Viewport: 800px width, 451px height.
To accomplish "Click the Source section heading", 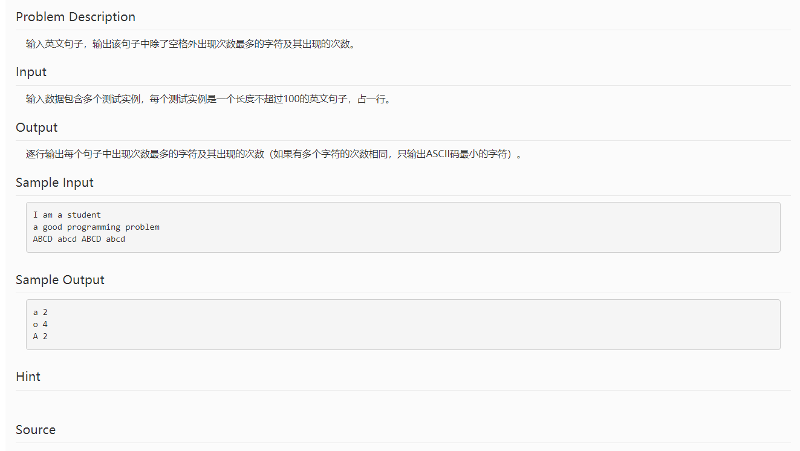I will click(35, 430).
